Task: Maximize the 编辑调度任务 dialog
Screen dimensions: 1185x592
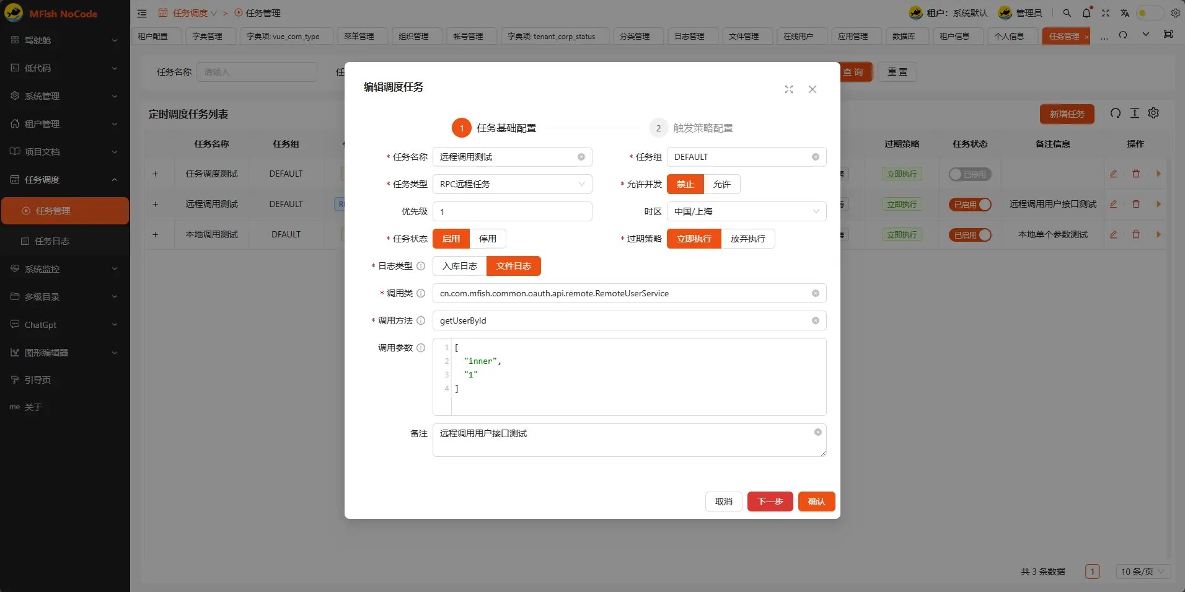Action: click(x=788, y=89)
